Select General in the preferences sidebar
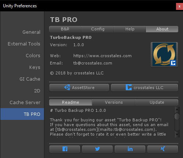Image resolution: width=183 pixels, height=158 pixels. point(22,32)
